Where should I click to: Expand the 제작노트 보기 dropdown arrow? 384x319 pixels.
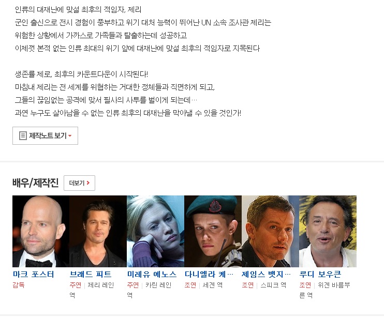coord(70,136)
